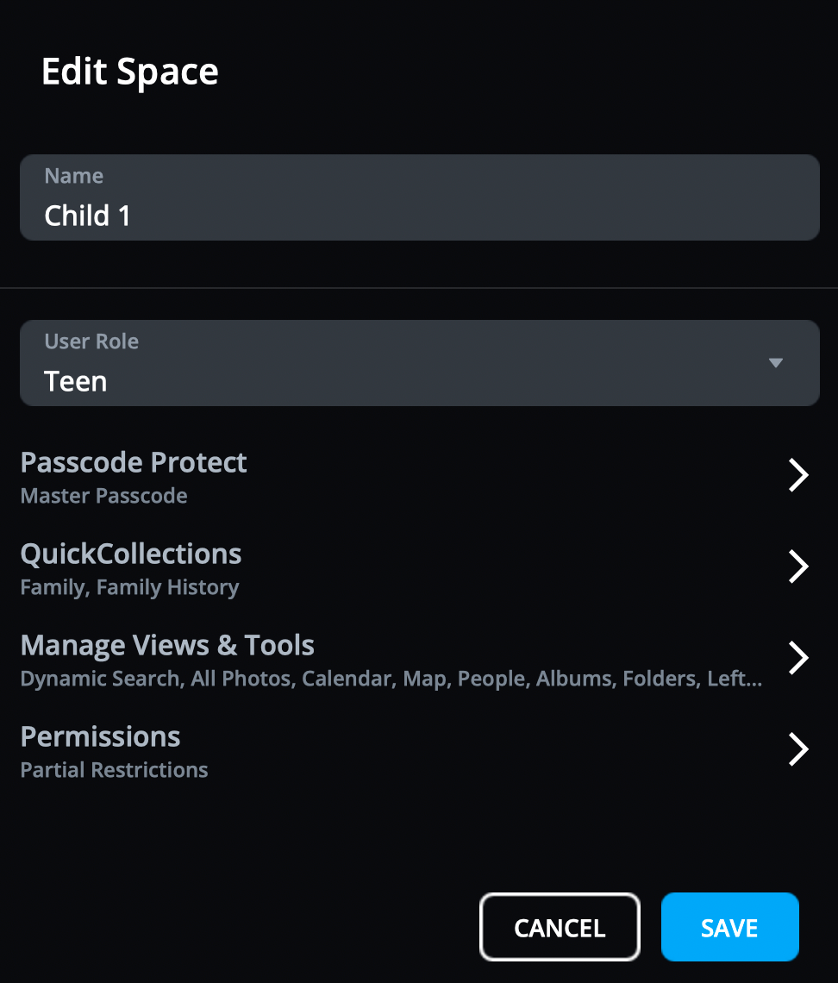Click the Family, Family History subtitle

point(129,588)
